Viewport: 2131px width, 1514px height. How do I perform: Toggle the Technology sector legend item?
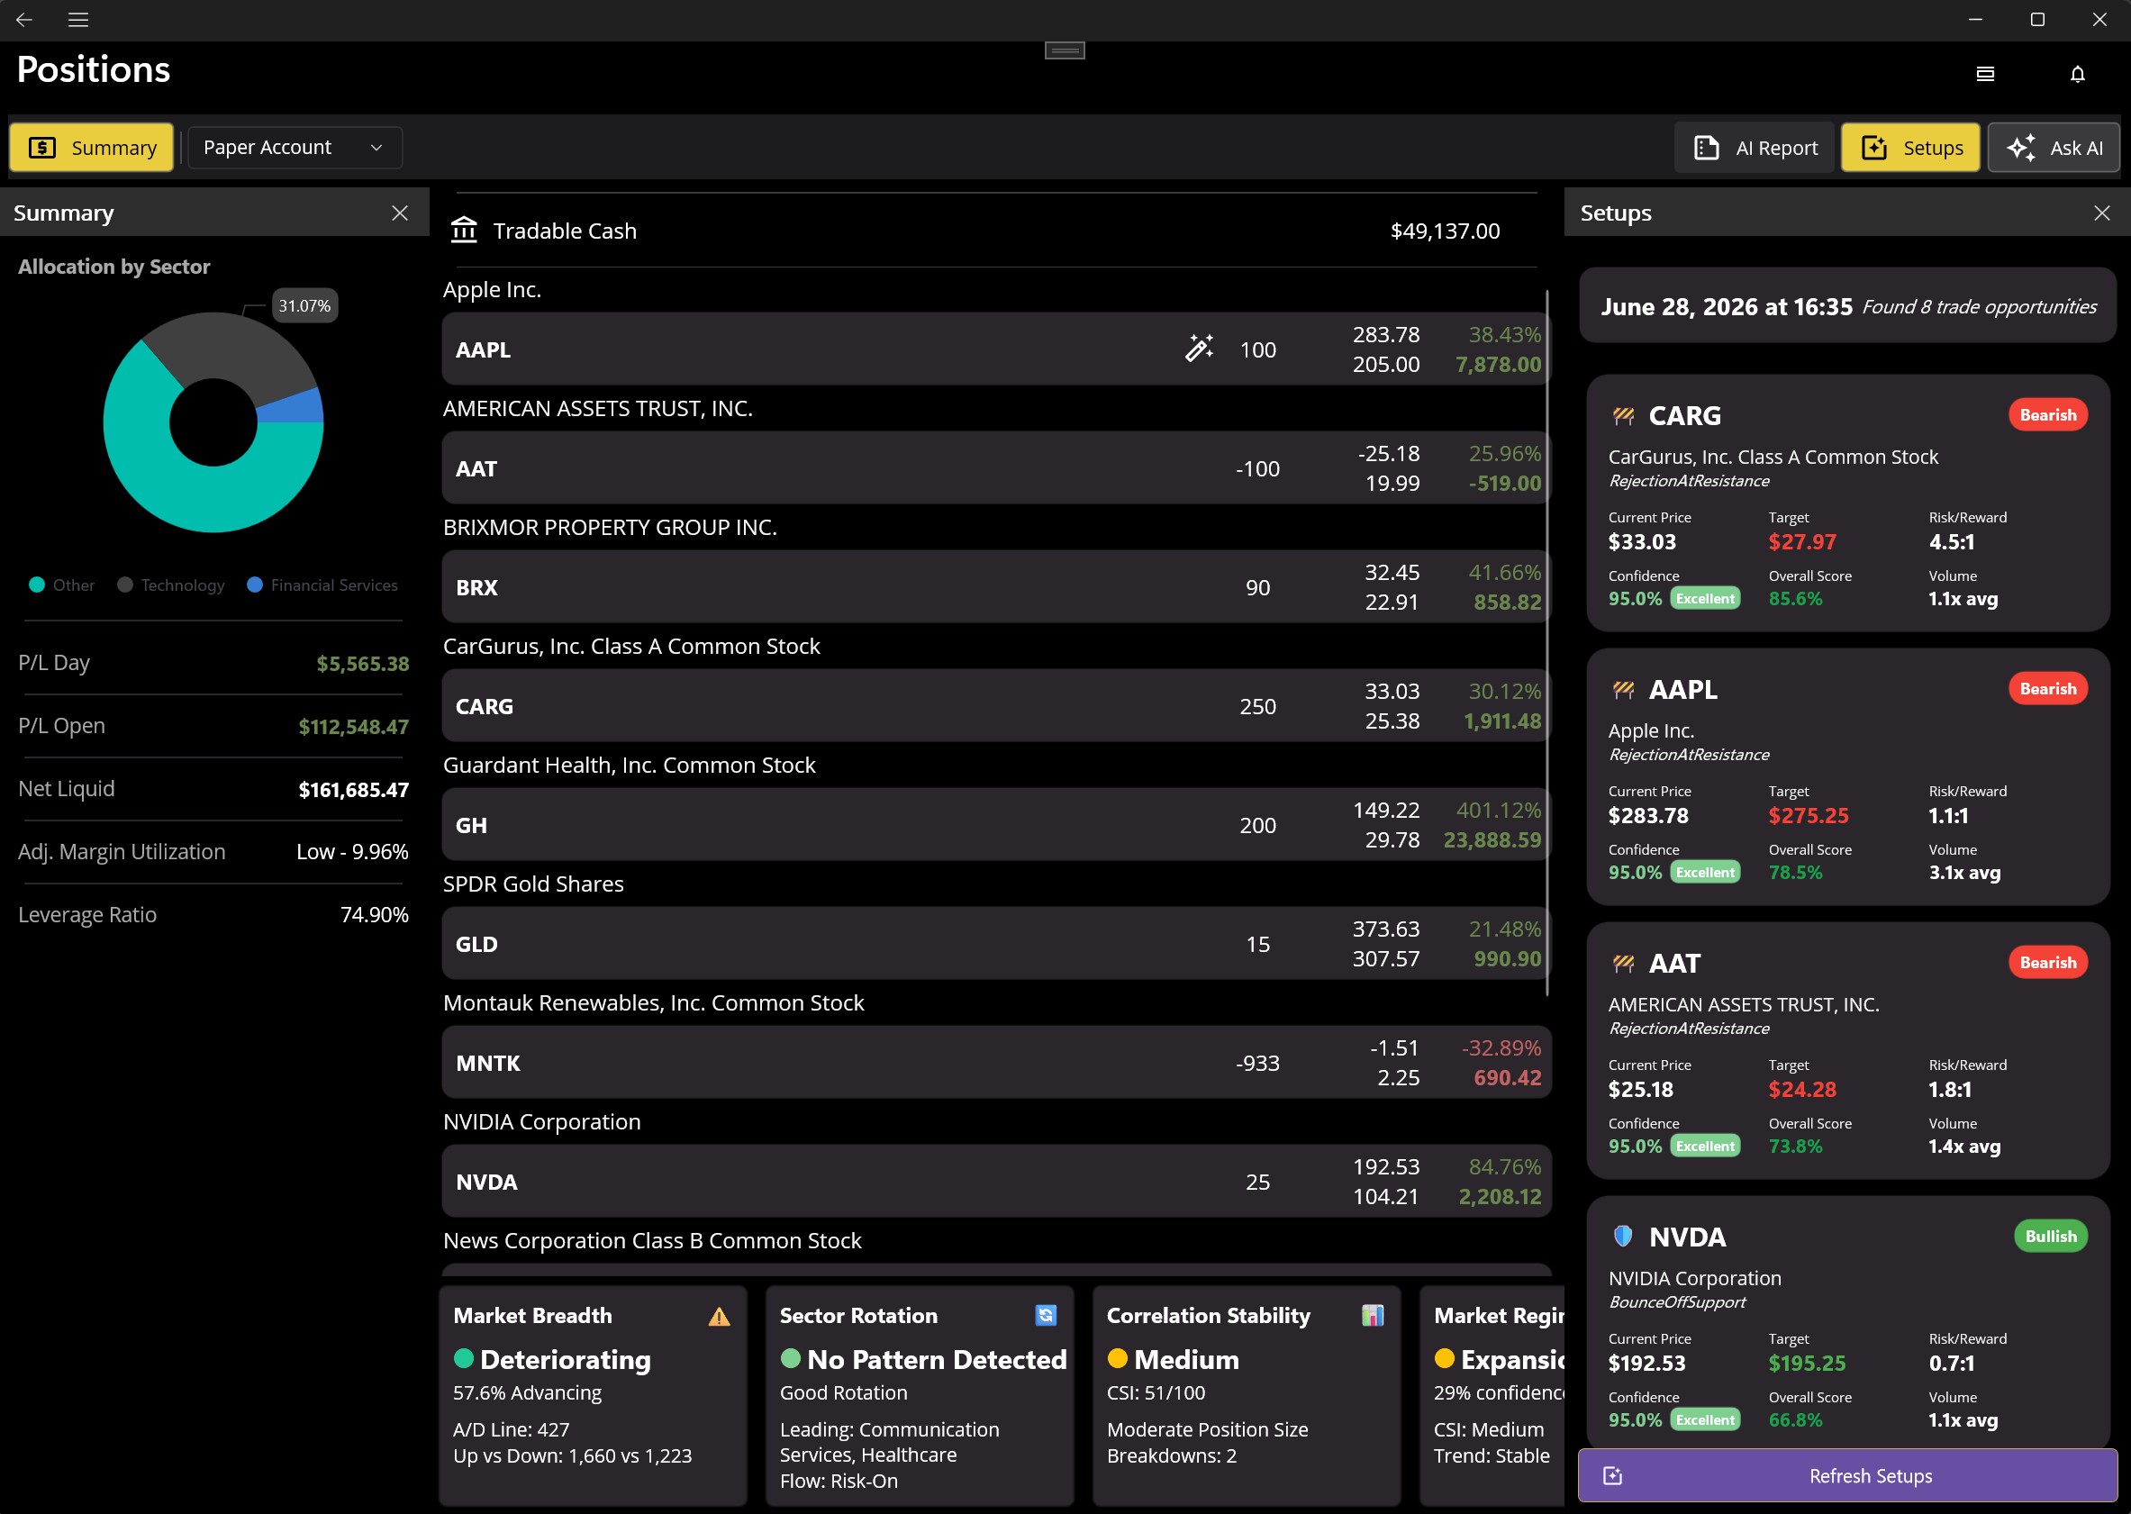[170, 585]
